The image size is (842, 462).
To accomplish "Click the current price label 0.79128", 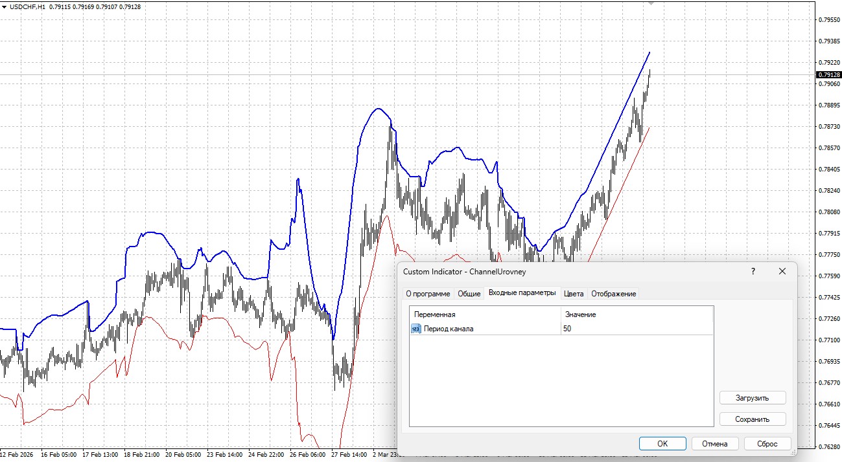I will click(x=828, y=75).
